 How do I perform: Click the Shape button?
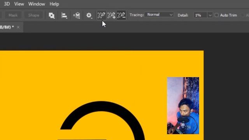34,15
